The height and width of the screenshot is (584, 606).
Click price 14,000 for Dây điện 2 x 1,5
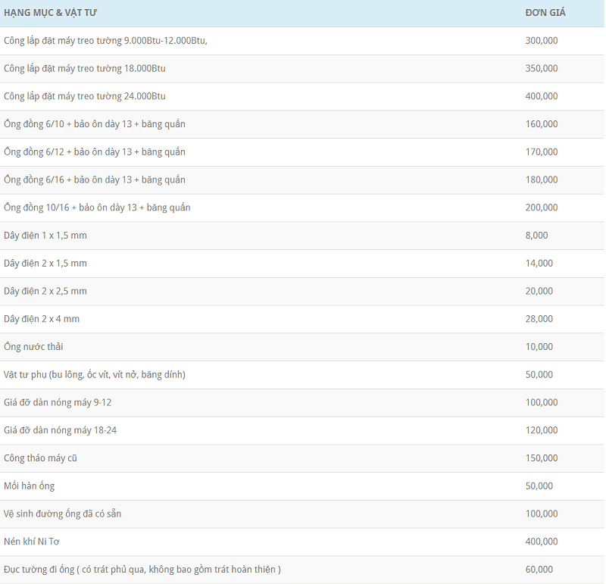(x=539, y=263)
